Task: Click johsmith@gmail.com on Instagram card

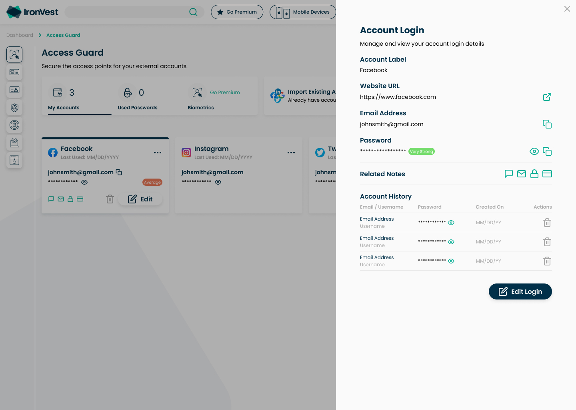Action: pos(212,172)
